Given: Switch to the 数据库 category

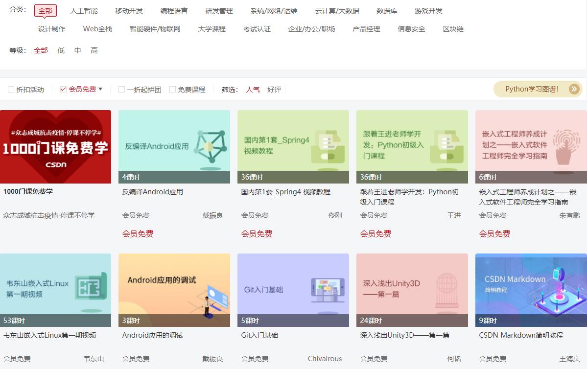Looking at the screenshot, I should (387, 11).
